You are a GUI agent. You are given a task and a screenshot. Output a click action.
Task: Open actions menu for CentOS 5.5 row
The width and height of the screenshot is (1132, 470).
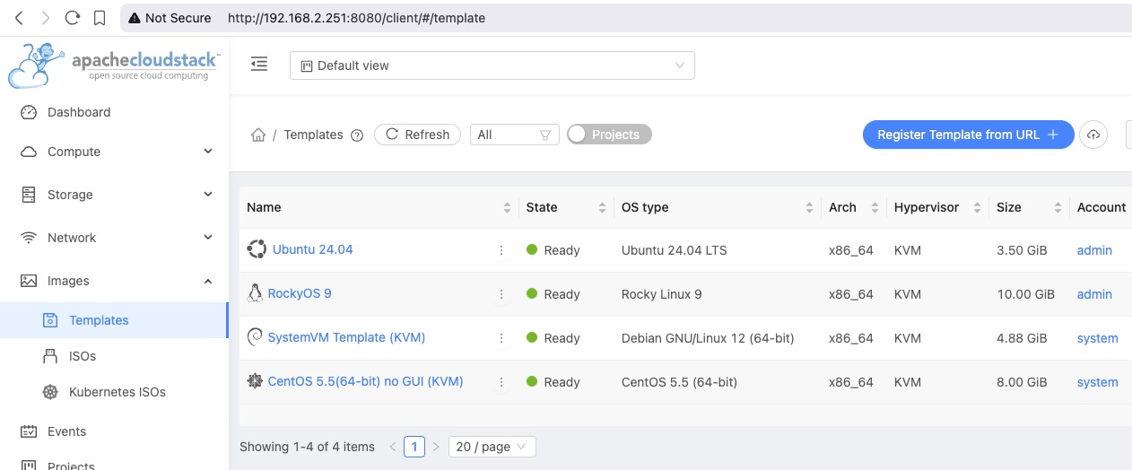tap(501, 382)
